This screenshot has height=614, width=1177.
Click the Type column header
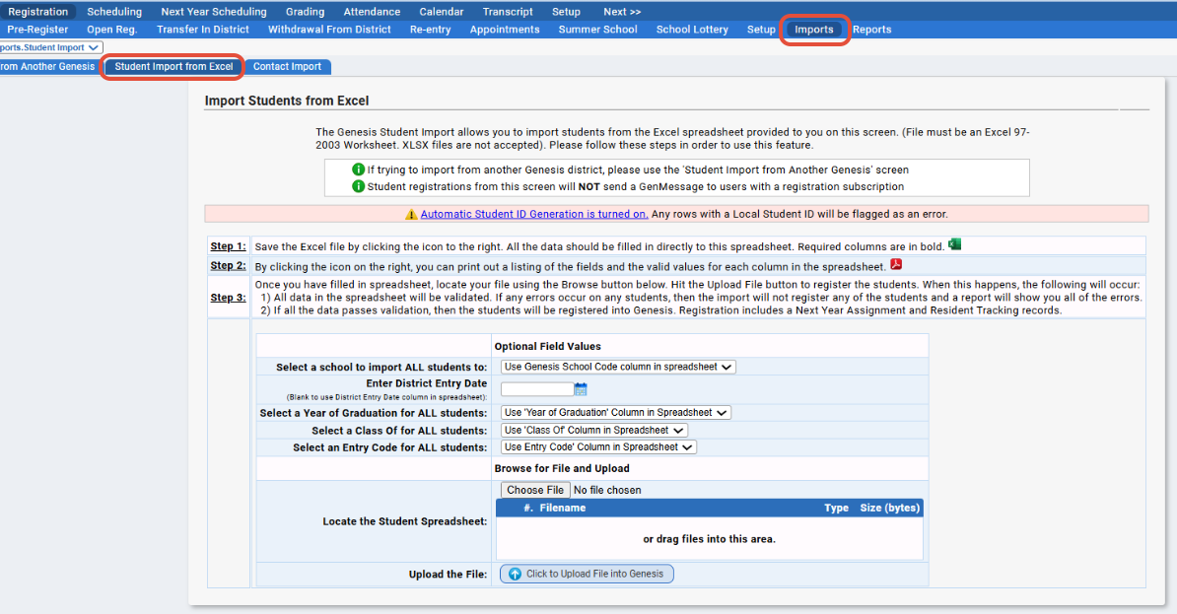click(x=836, y=508)
